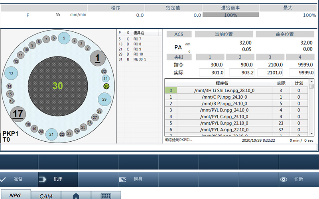Switch to the CAM tab
This screenshot has width=319, height=199.
46,196
